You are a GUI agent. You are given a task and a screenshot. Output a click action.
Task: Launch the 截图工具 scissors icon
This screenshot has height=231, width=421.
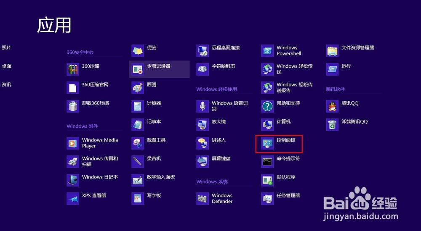pos(138,143)
